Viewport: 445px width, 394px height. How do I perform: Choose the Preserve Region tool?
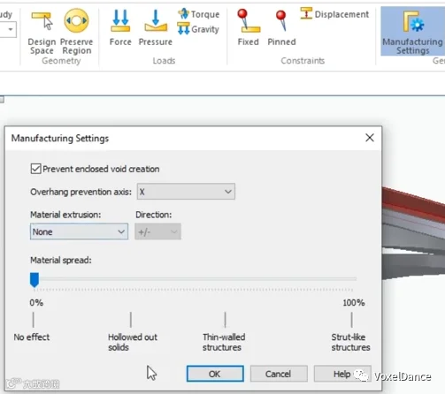(x=76, y=32)
